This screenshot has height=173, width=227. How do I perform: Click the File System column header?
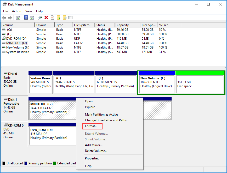[x=82, y=25]
